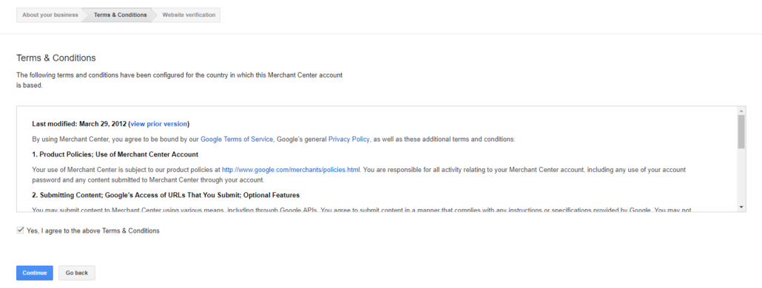Open the About your business step
Image resolution: width=762 pixels, height=288 pixels.
click(50, 15)
